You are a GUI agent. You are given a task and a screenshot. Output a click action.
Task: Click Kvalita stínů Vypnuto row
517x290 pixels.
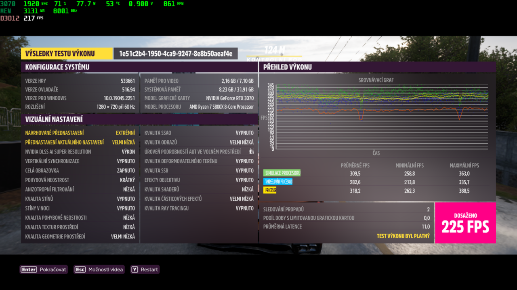pyautogui.click(x=80, y=199)
